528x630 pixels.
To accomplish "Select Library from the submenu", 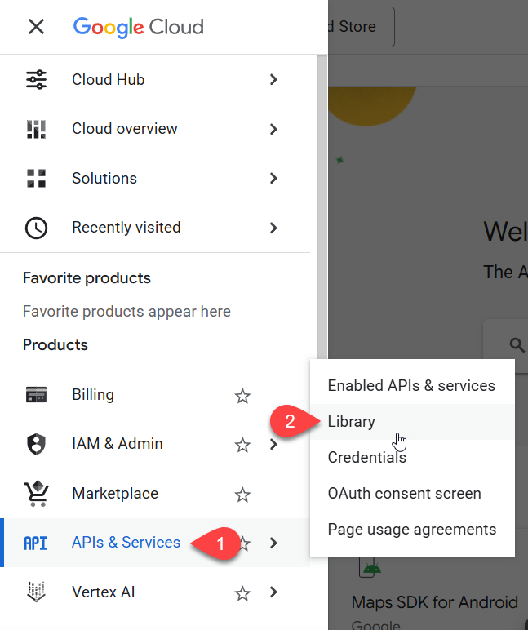I will pos(352,422).
